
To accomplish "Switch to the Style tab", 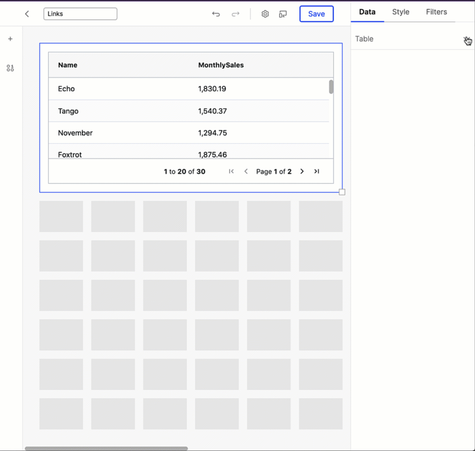I will 400,12.
